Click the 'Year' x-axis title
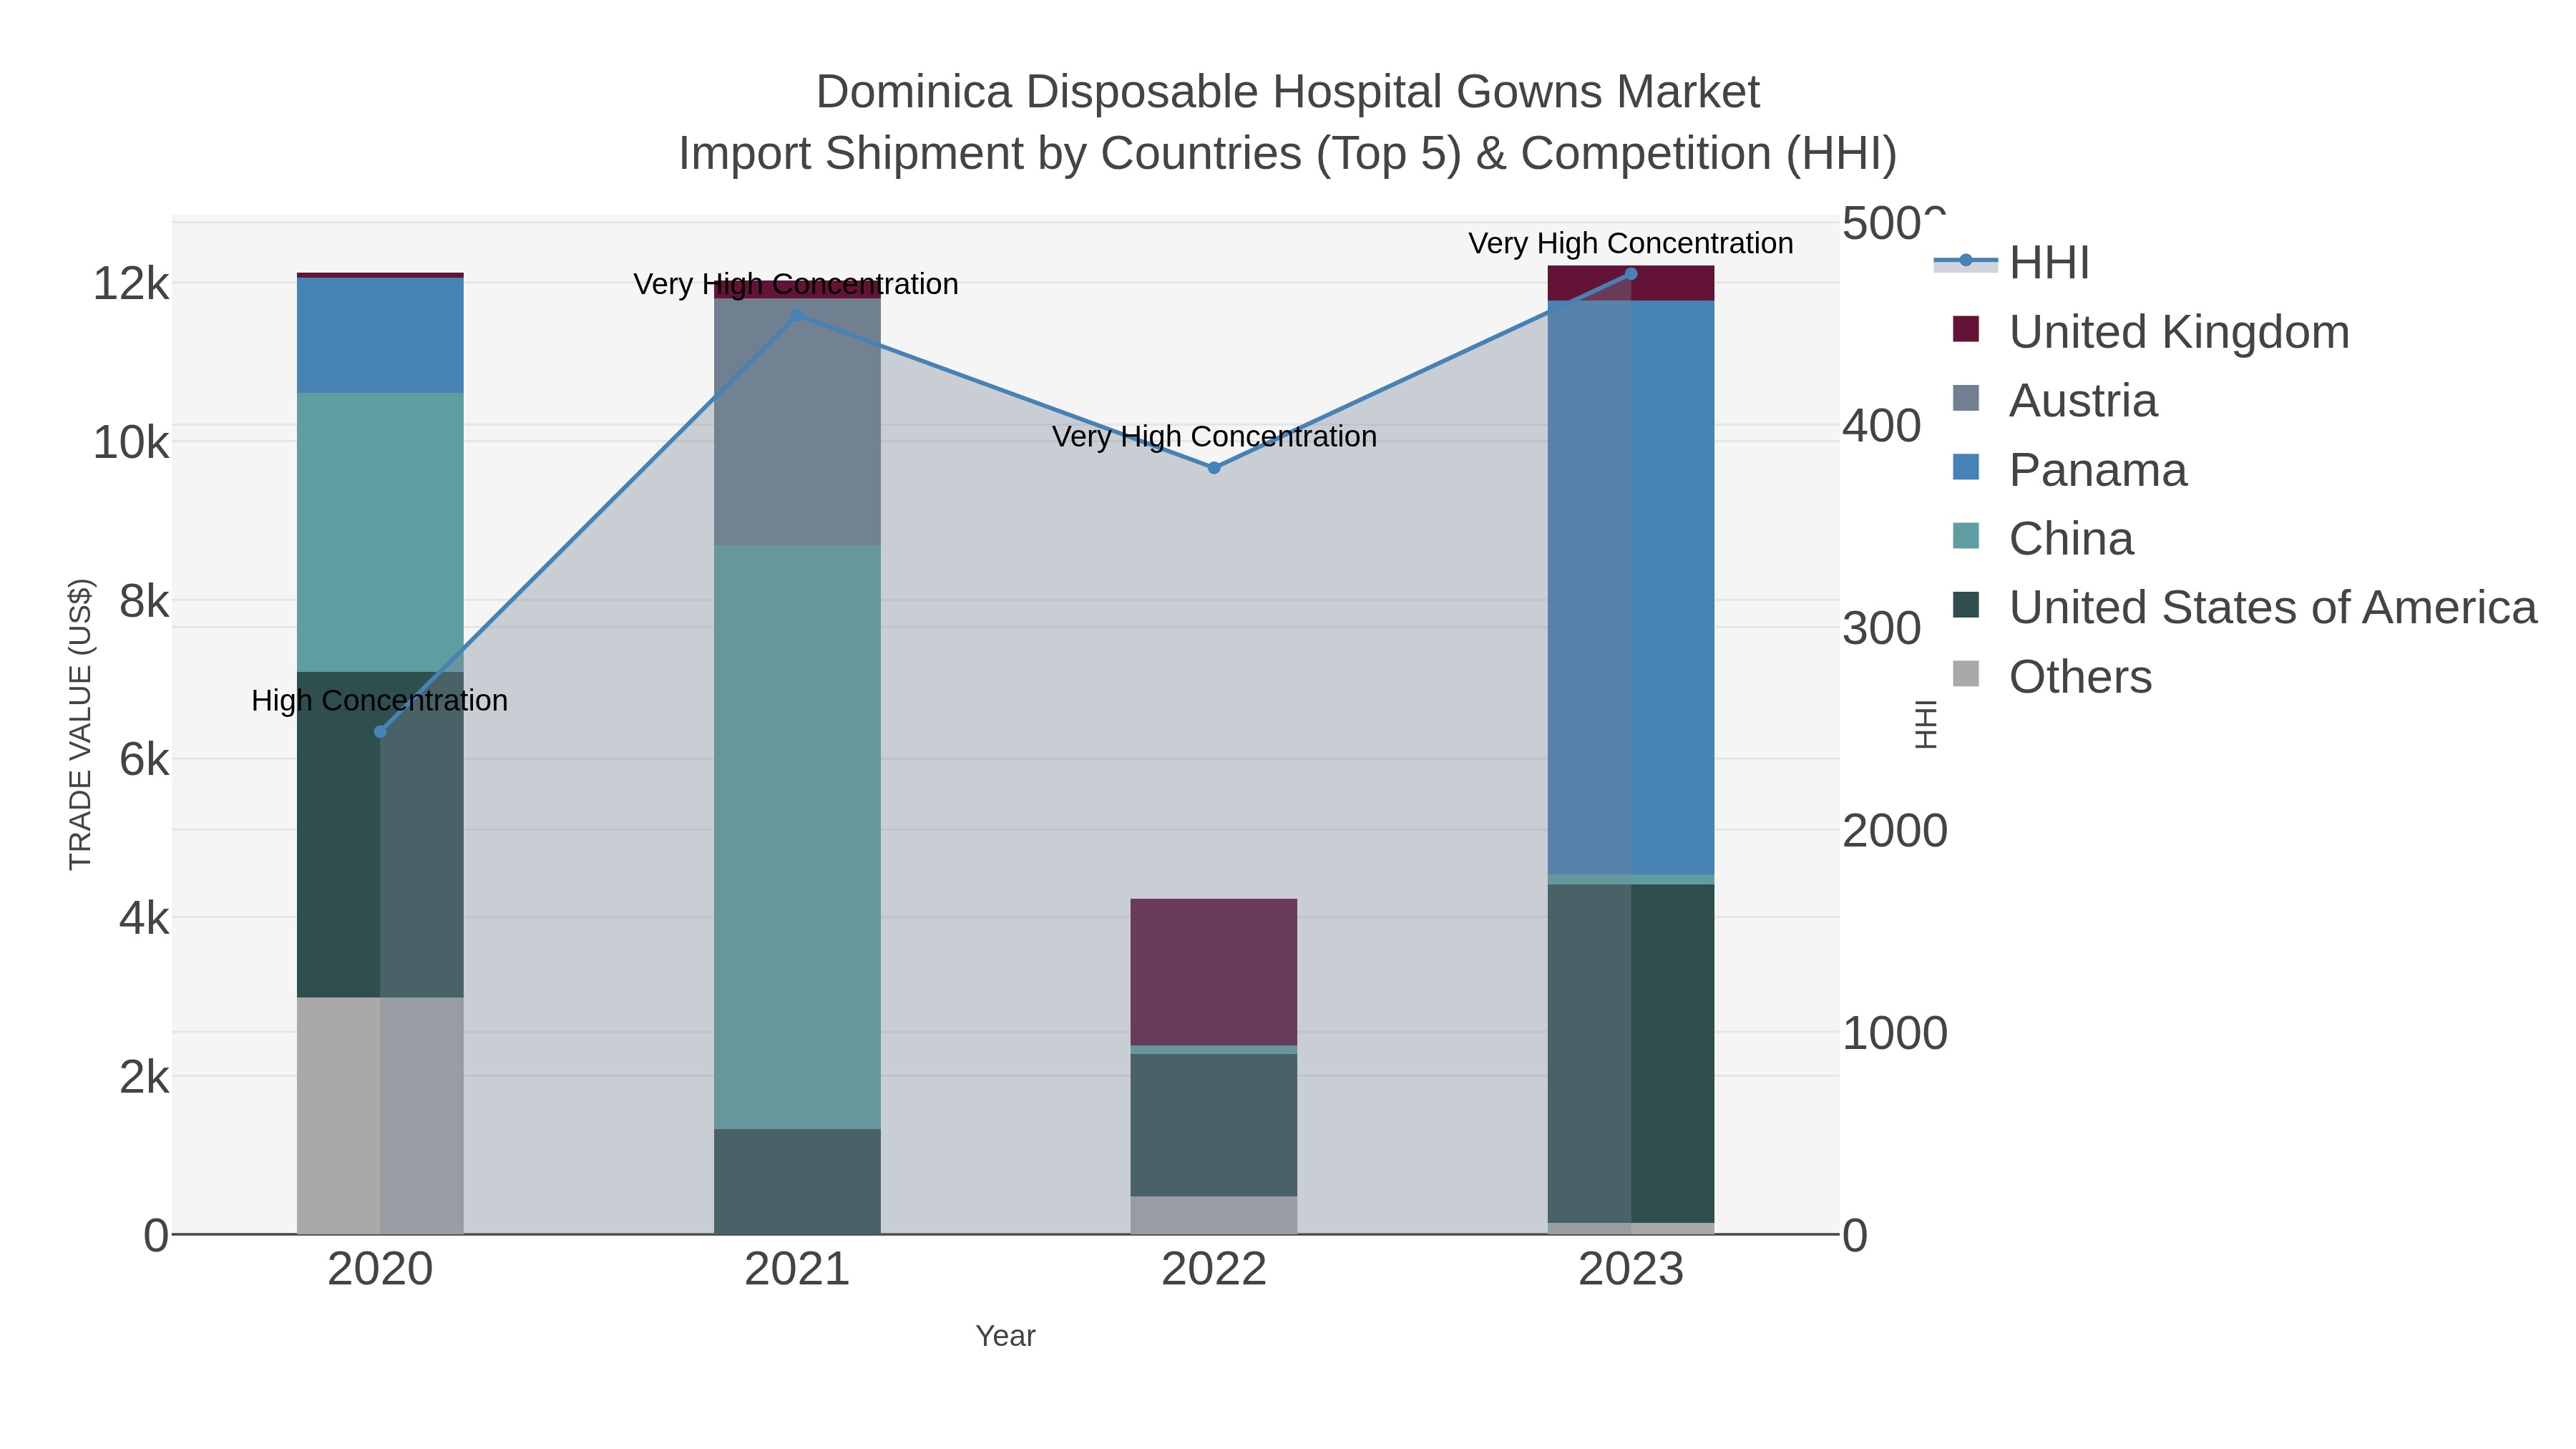This screenshot has width=2576, height=1449. coord(1005,1336)
